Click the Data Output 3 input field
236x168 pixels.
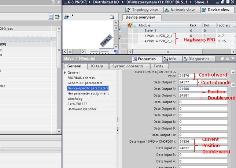coord(203,89)
